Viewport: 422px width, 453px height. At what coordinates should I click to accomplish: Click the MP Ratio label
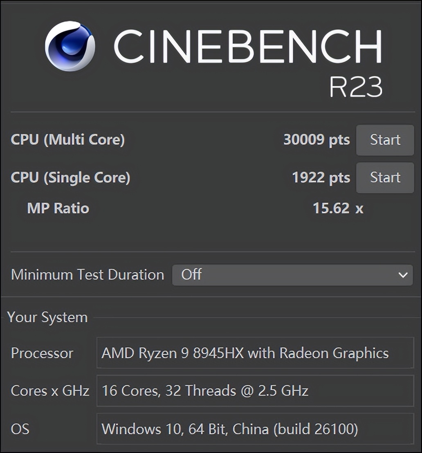(58, 208)
